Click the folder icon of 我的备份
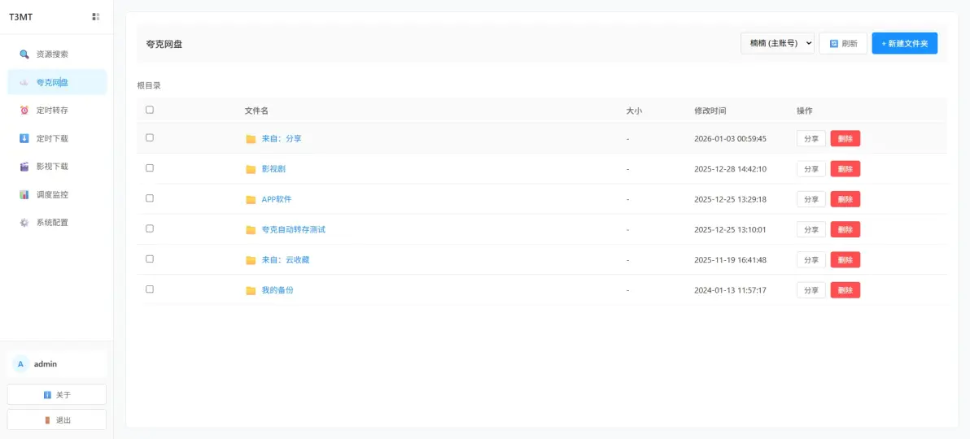 (251, 290)
